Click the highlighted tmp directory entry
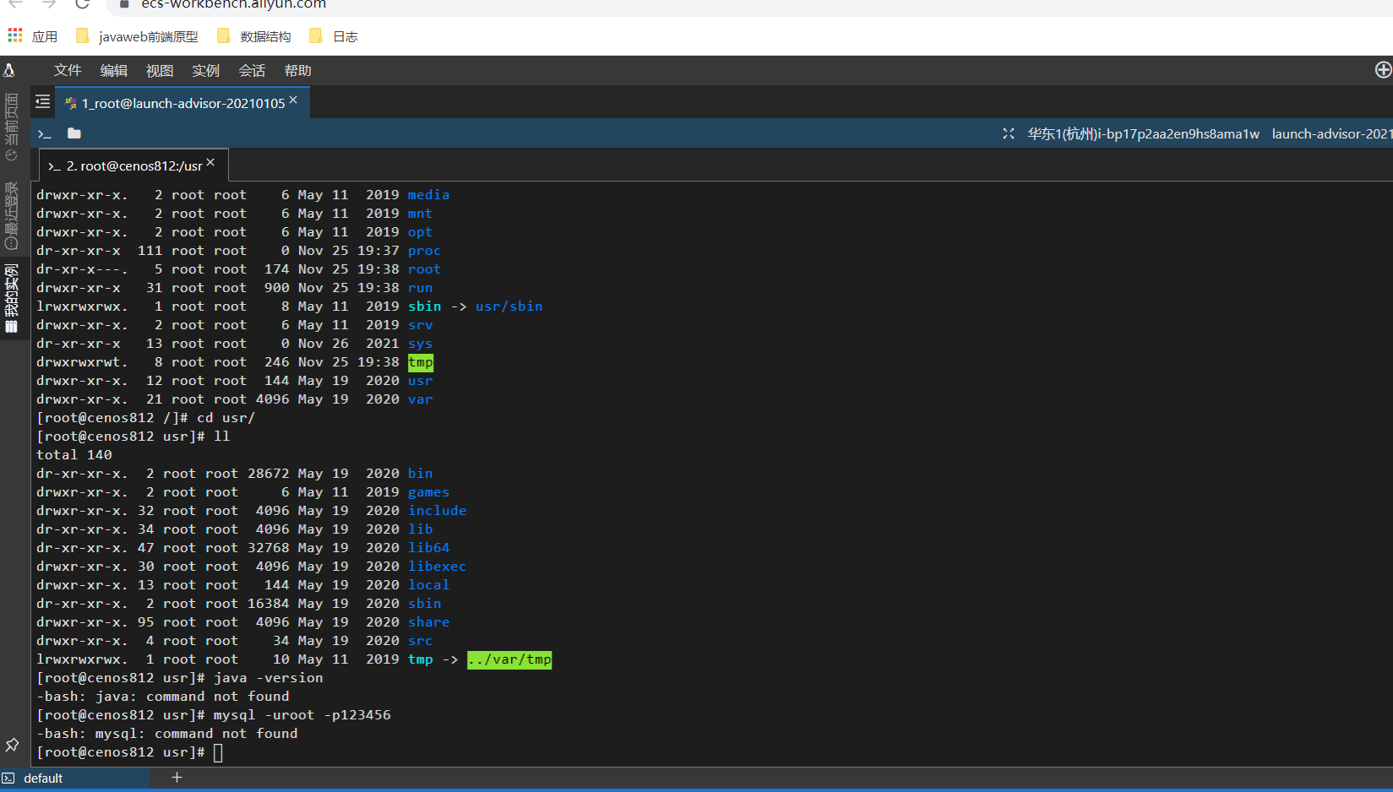Image resolution: width=1393 pixels, height=792 pixels. coord(421,362)
